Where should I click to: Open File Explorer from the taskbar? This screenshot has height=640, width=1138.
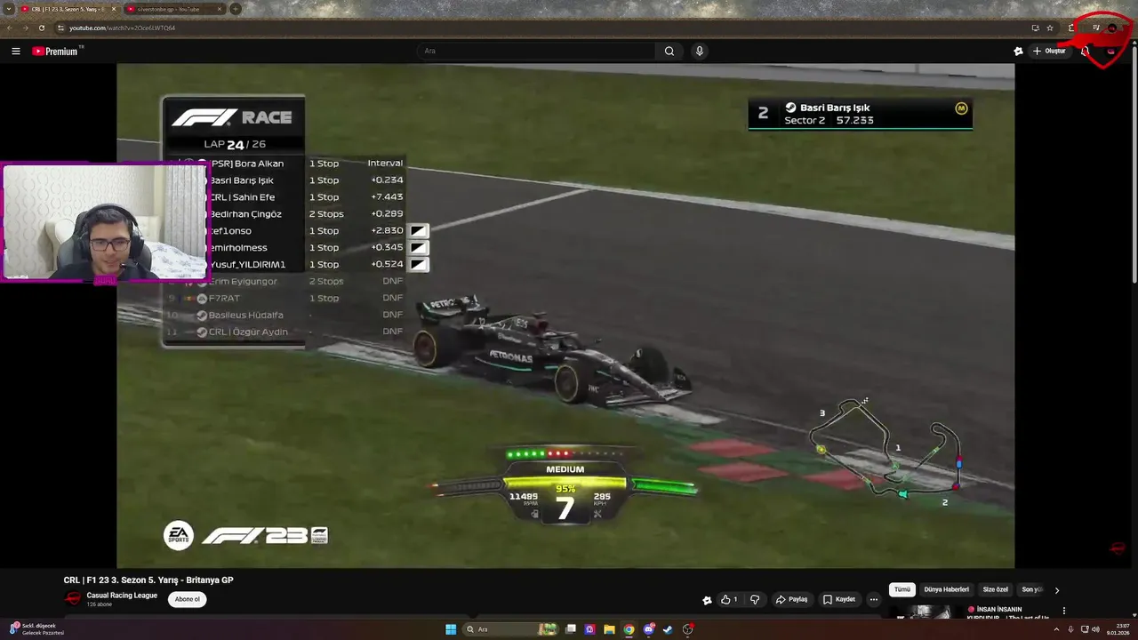click(x=609, y=629)
